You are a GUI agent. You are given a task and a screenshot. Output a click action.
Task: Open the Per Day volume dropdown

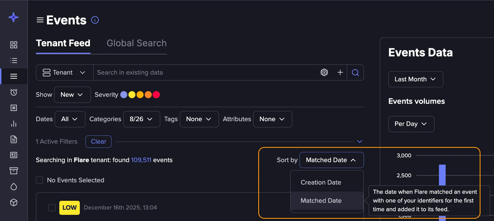[x=411, y=124]
